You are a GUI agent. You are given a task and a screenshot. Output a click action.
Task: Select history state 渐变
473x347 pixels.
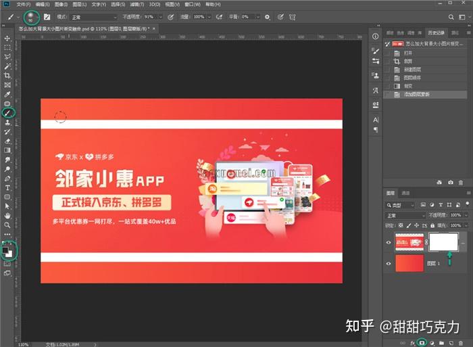pos(425,86)
